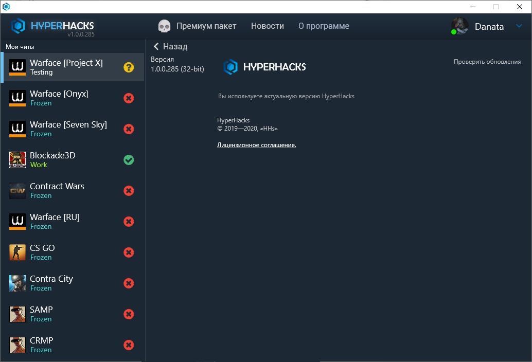Click the yellow question status icon for Warface [Project X]

tap(129, 67)
